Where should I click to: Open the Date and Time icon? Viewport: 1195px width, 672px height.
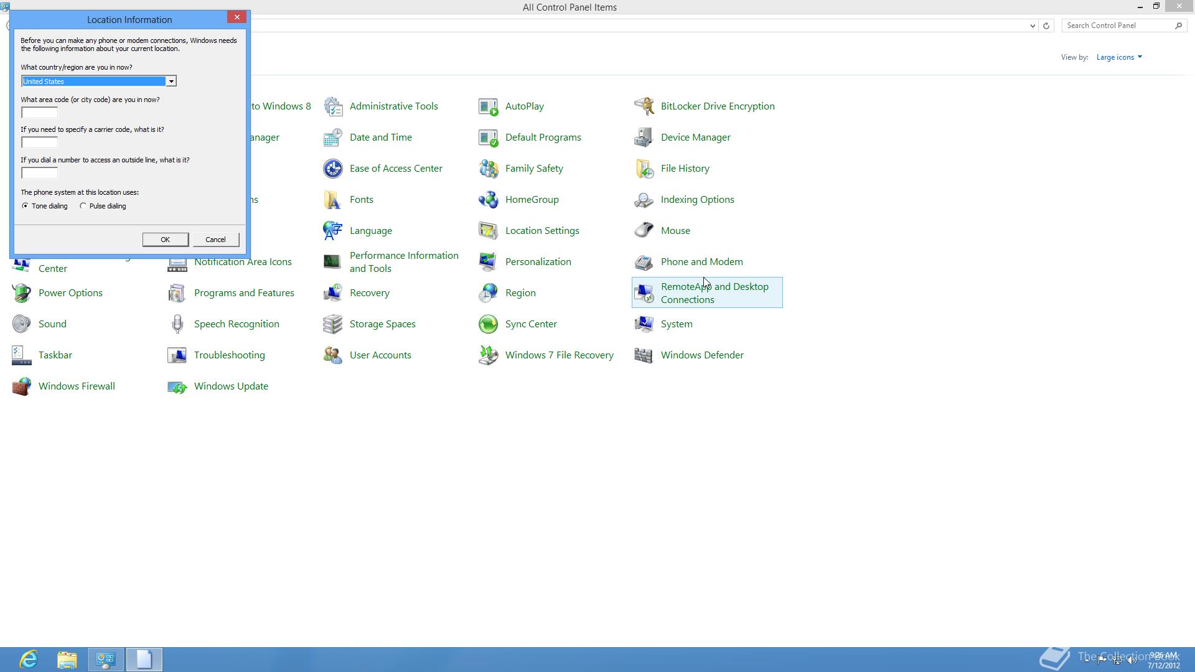click(x=333, y=138)
